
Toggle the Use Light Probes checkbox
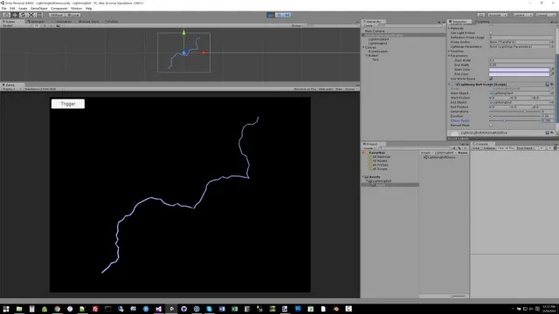[491, 33]
